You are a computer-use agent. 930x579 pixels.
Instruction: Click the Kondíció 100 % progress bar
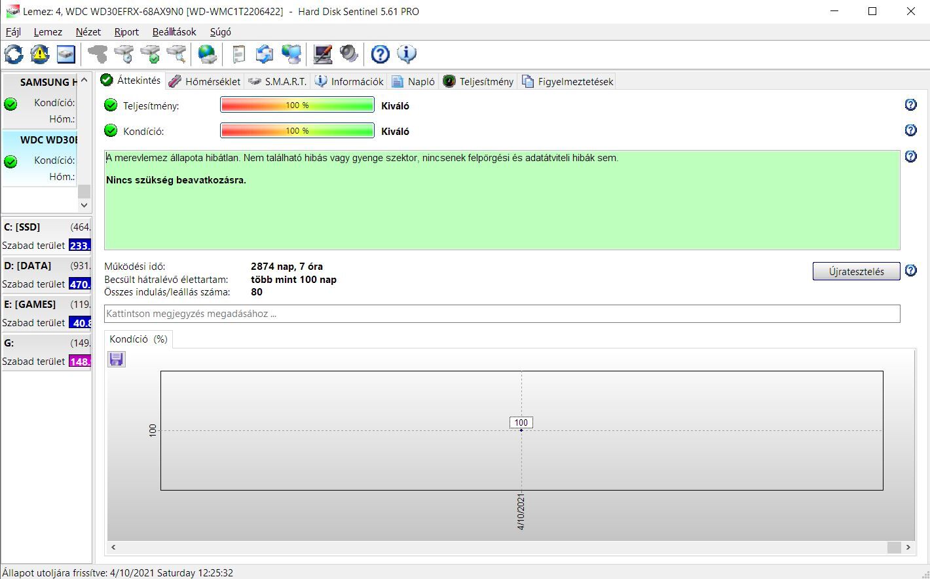tap(297, 130)
